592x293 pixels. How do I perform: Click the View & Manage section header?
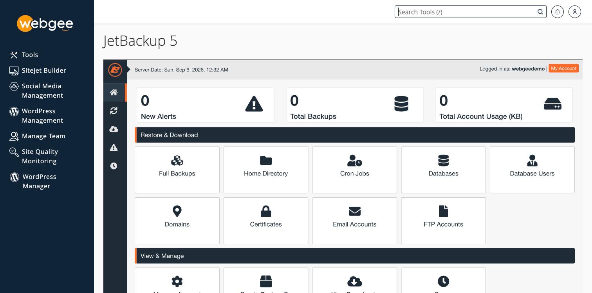pyautogui.click(x=355, y=256)
